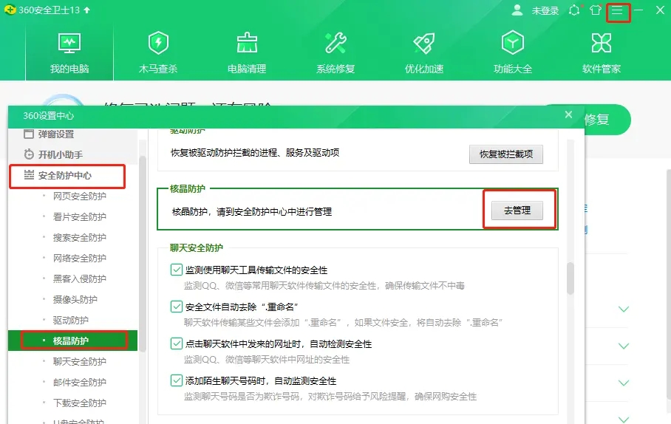This screenshot has width=671, height=424.
Task: Select 驱动防护 item
Action: [71, 320]
